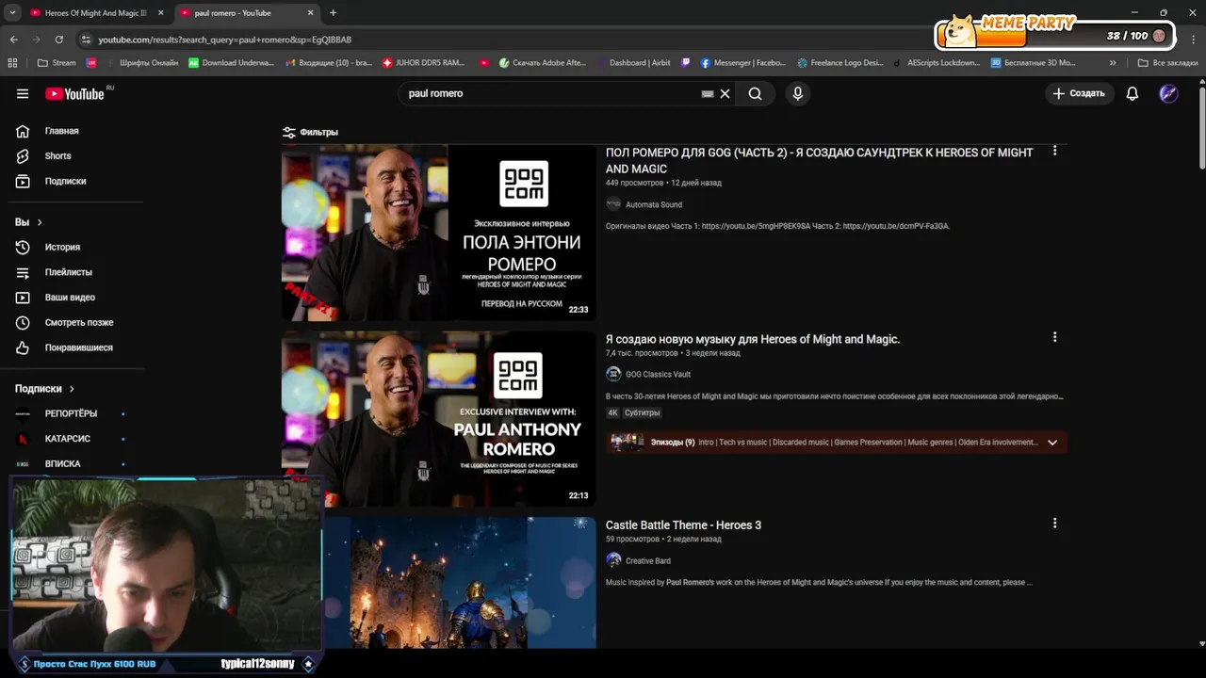Open a new browser tab

[x=333, y=13]
